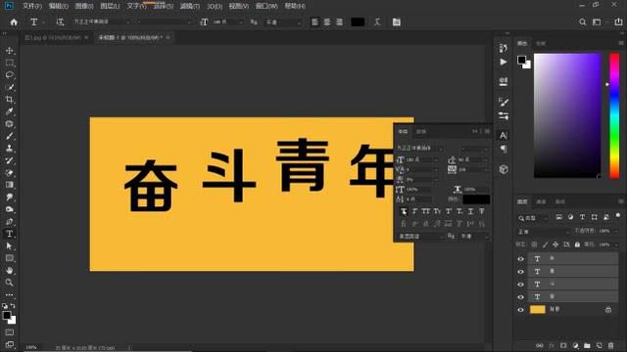Open the 图层 (Layer) menu
This screenshot has height=352, width=627.
pyautogui.click(x=110, y=6)
